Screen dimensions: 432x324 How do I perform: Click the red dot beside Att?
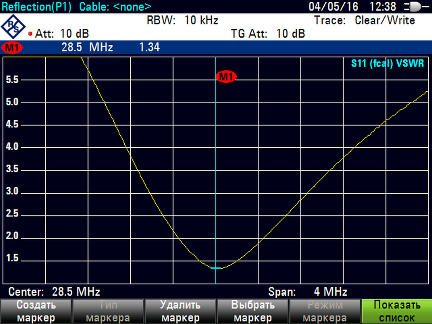(30, 34)
